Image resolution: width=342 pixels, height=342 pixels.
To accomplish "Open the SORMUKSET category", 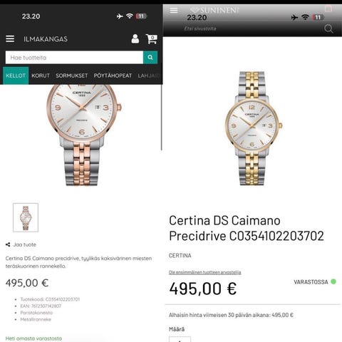I will pyautogui.click(x=71, y=76).
